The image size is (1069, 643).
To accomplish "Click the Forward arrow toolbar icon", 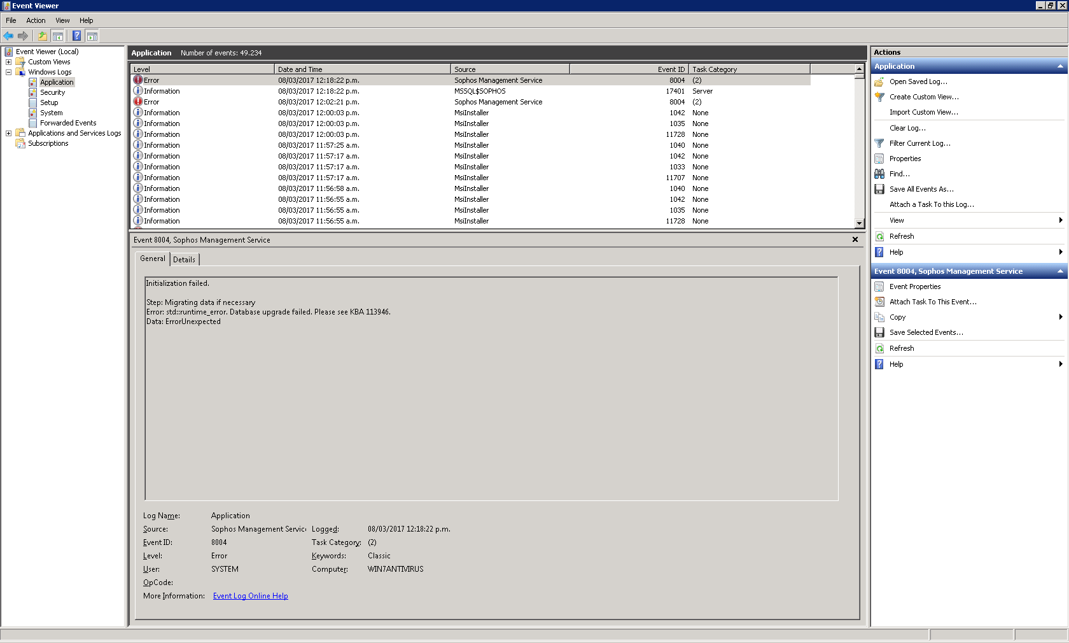I will coord(23,36).
